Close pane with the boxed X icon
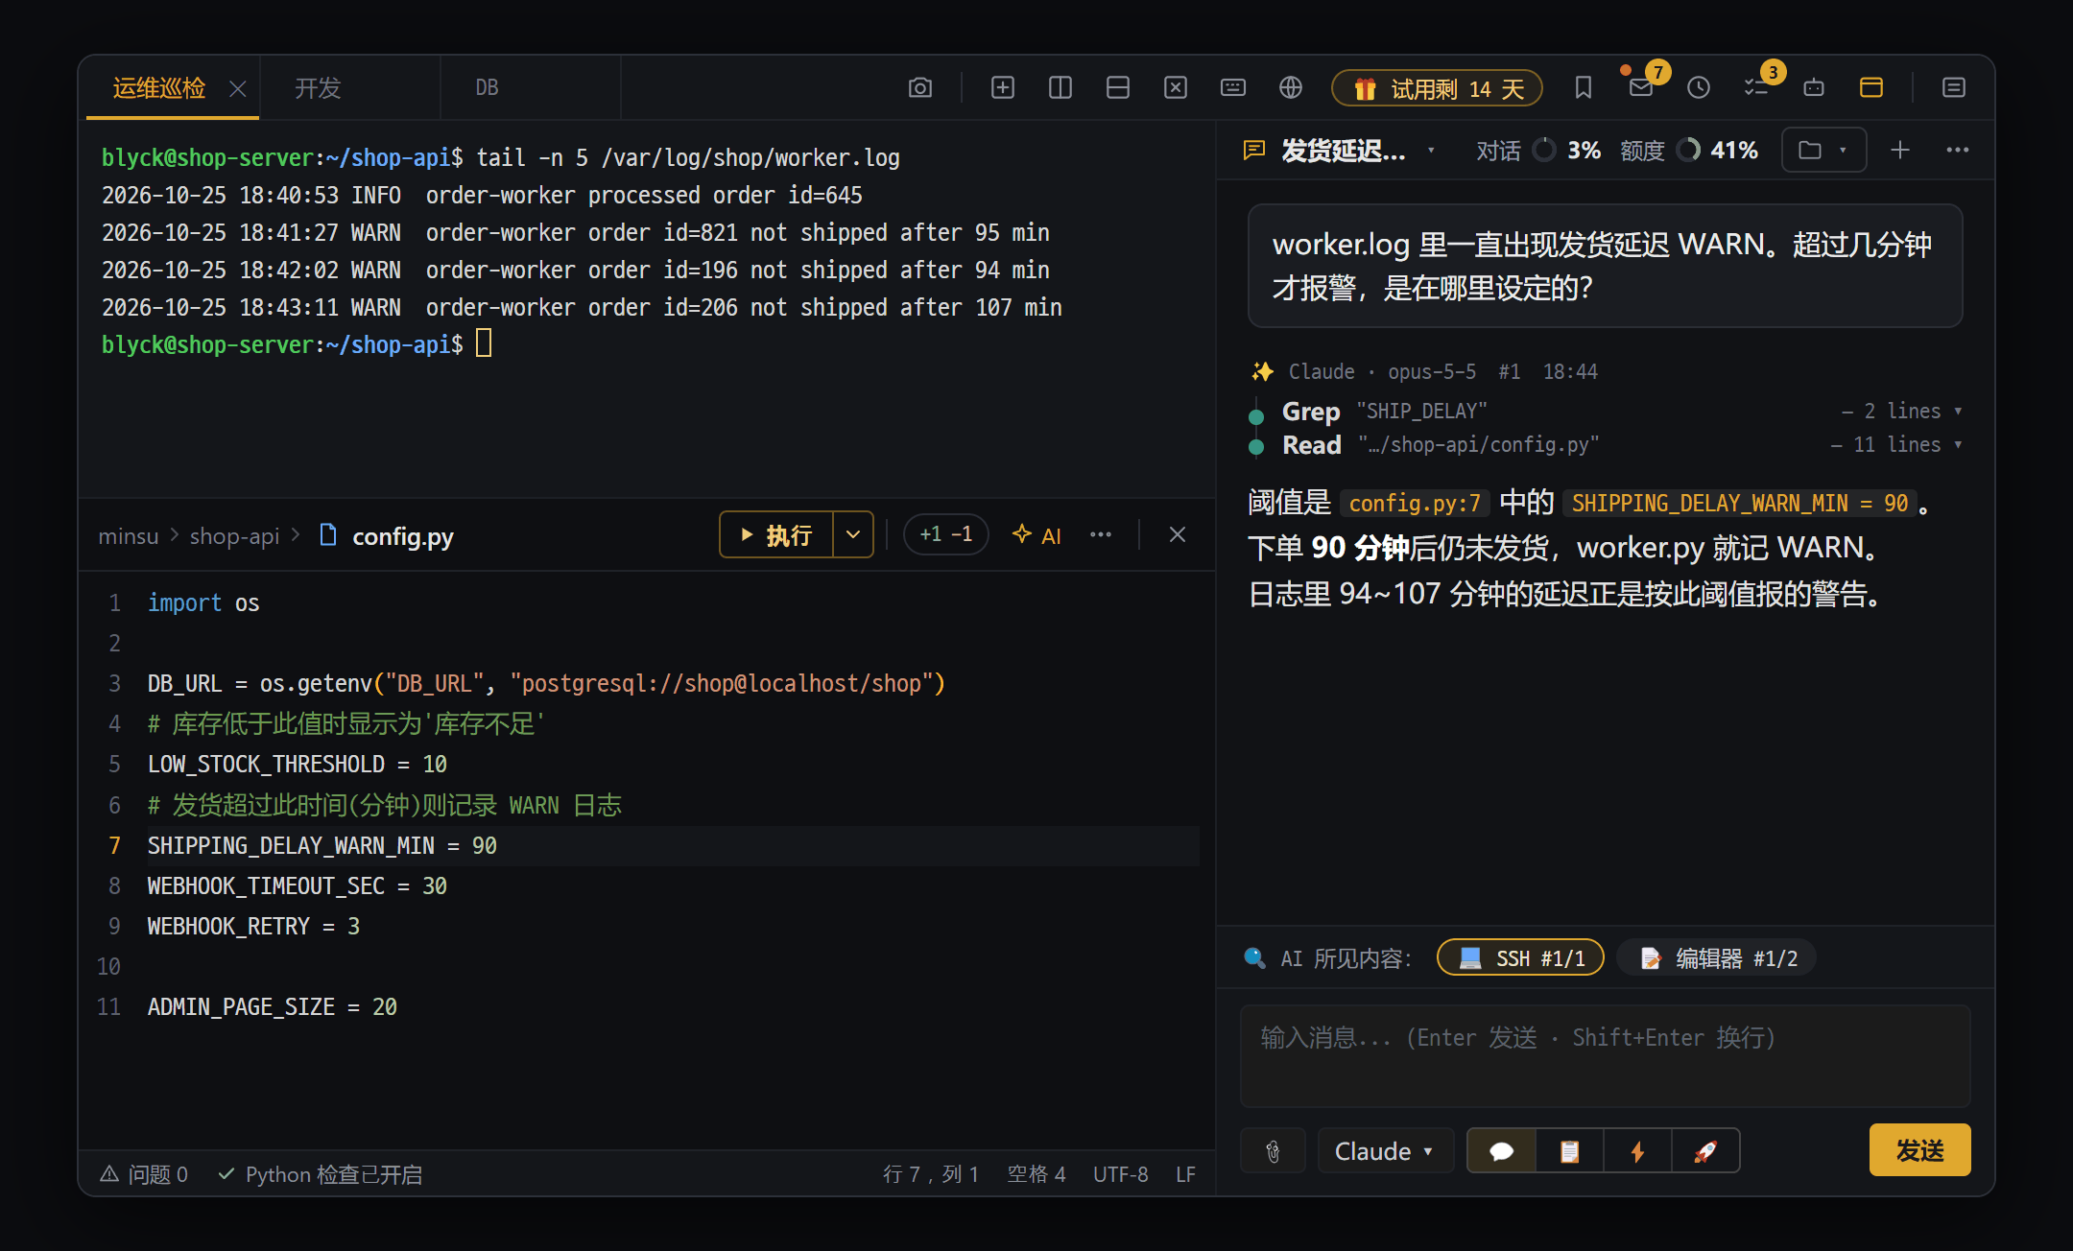 pos(1175,88)
